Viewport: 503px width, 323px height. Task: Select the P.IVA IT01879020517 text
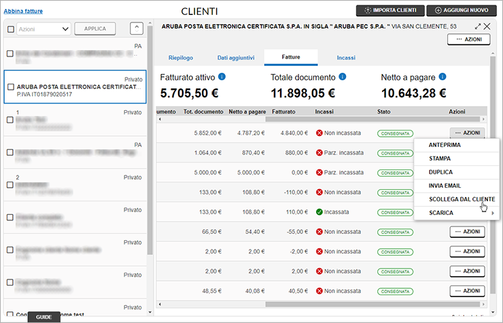[44, 95]
